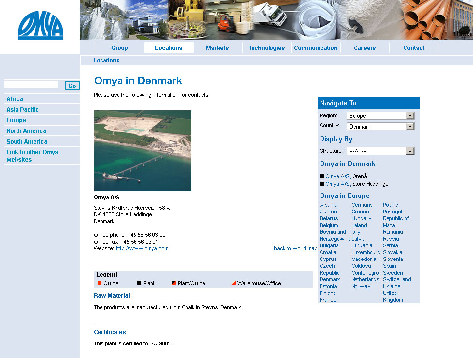
Task: Click the aerial quarry photo
Action: [x=143, y=150]
